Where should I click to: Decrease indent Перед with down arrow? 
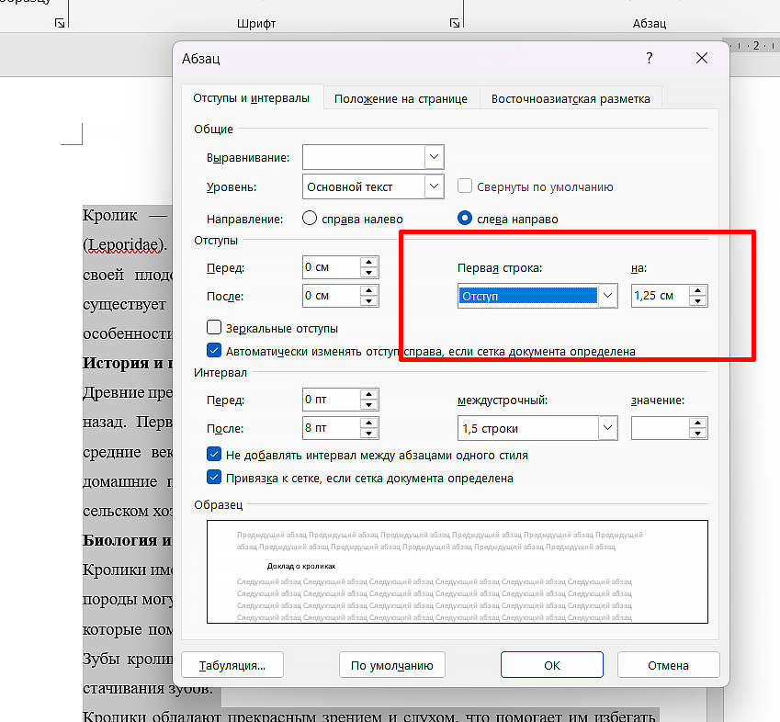(x=368, y=273)
